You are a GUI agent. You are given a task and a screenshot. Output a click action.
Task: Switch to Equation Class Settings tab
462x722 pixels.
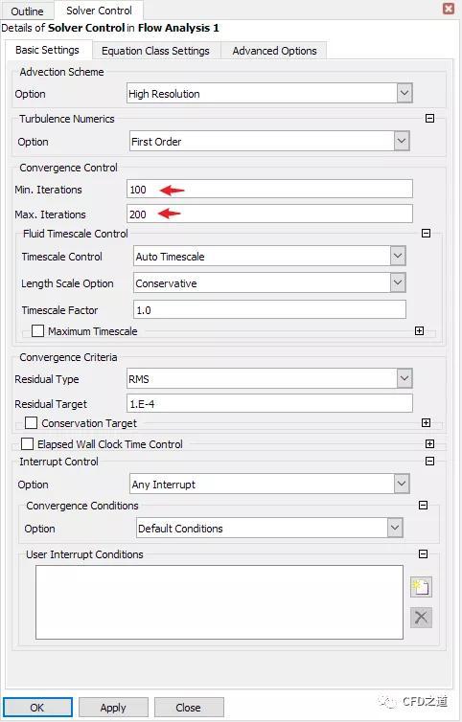click(156, 51)
